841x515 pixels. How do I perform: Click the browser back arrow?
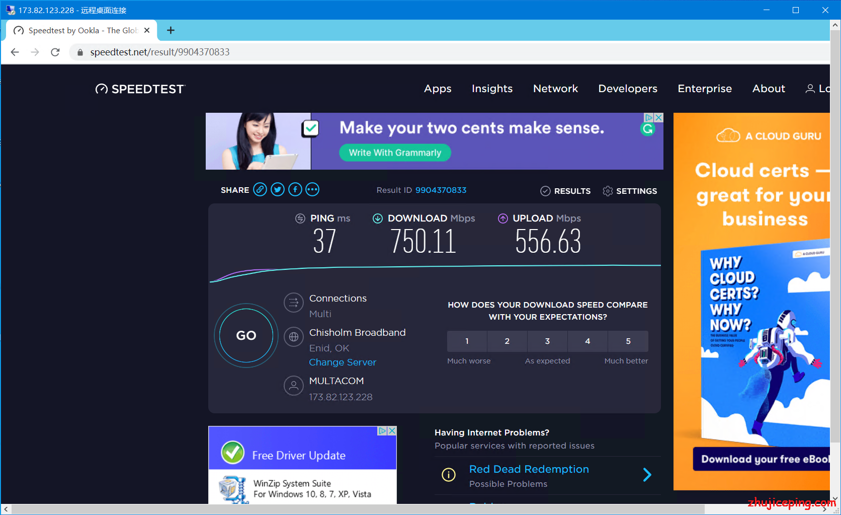[15, 52]
